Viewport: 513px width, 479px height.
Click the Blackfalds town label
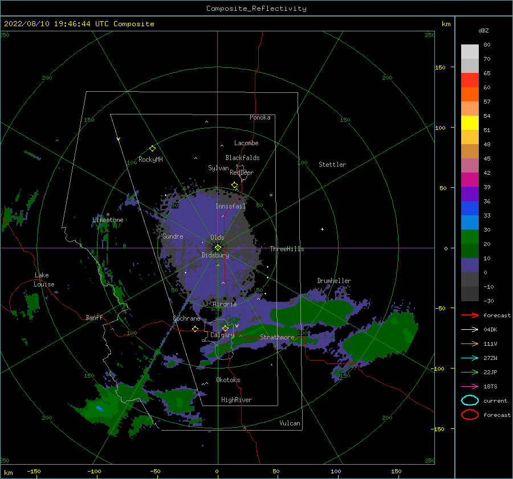click(242, 158)
